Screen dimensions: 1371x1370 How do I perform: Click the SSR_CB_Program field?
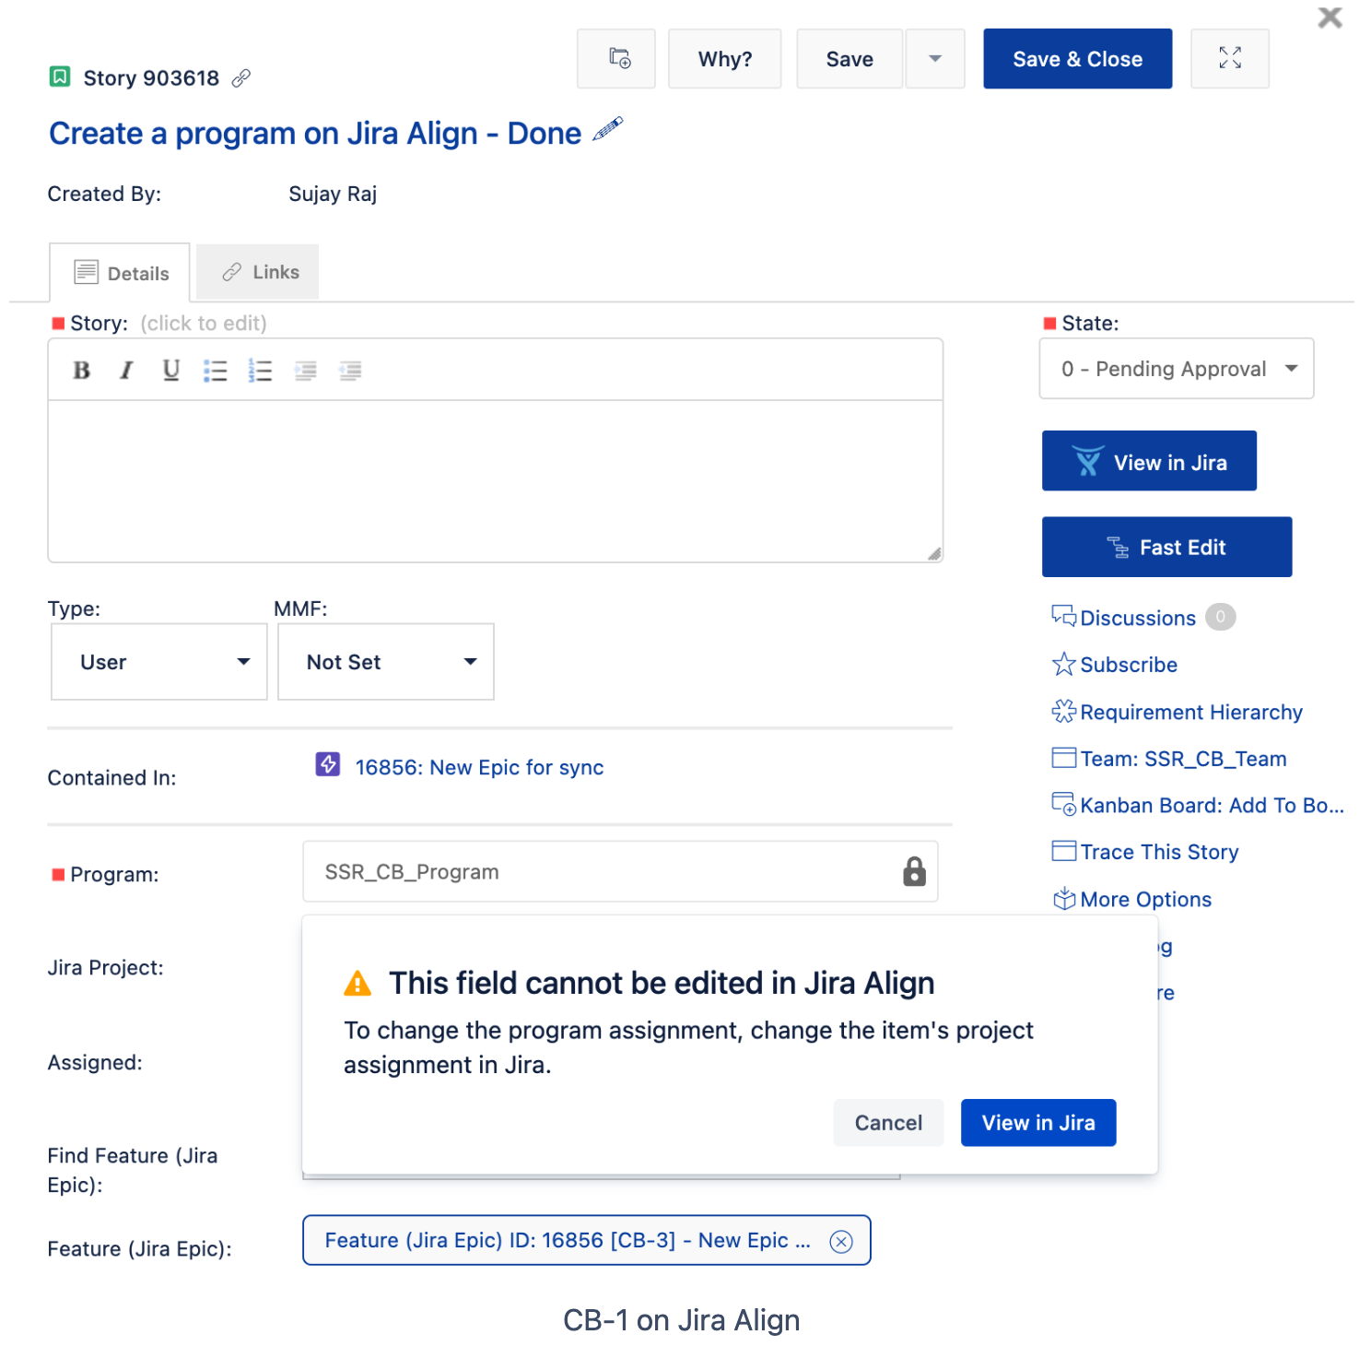(x=620, y=871)
